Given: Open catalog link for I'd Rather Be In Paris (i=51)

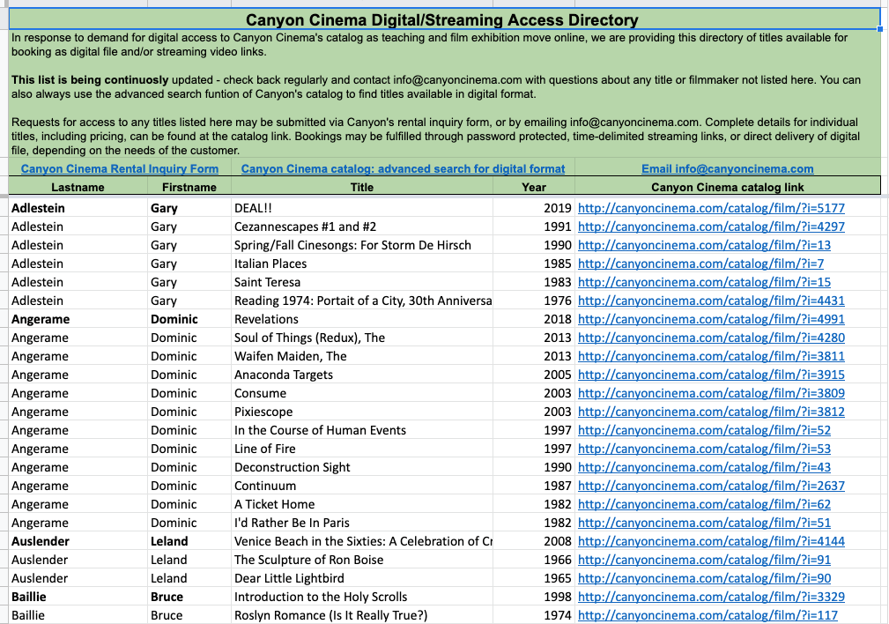Looking at the screenshot, I should 704,523.
